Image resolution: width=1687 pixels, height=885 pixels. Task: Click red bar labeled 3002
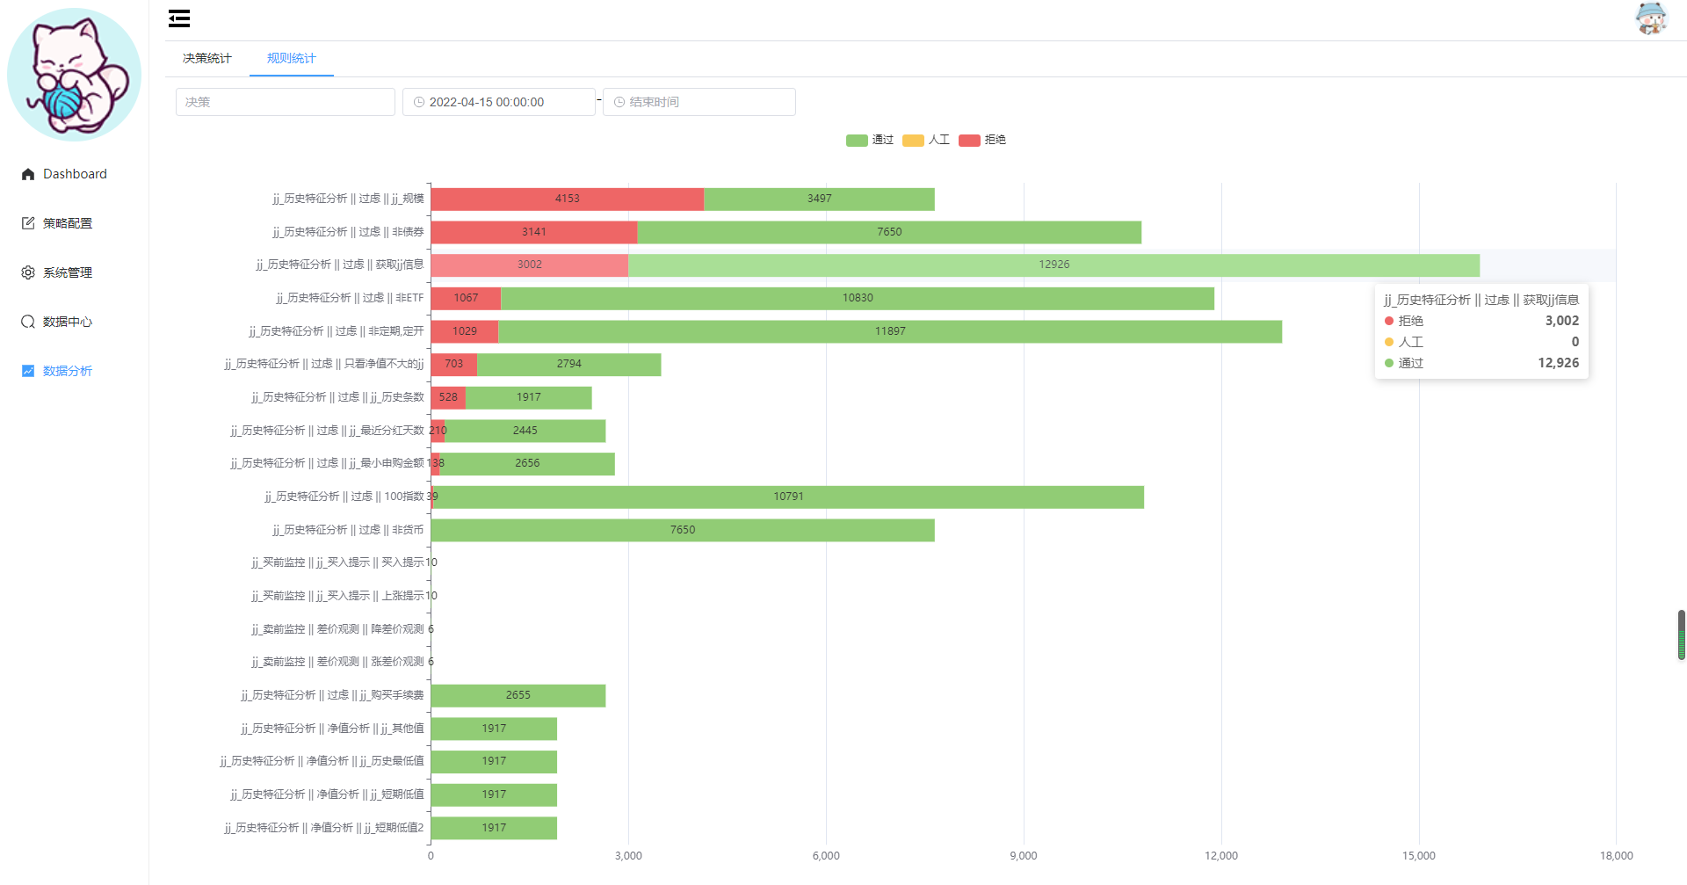(x=530, y=265)
